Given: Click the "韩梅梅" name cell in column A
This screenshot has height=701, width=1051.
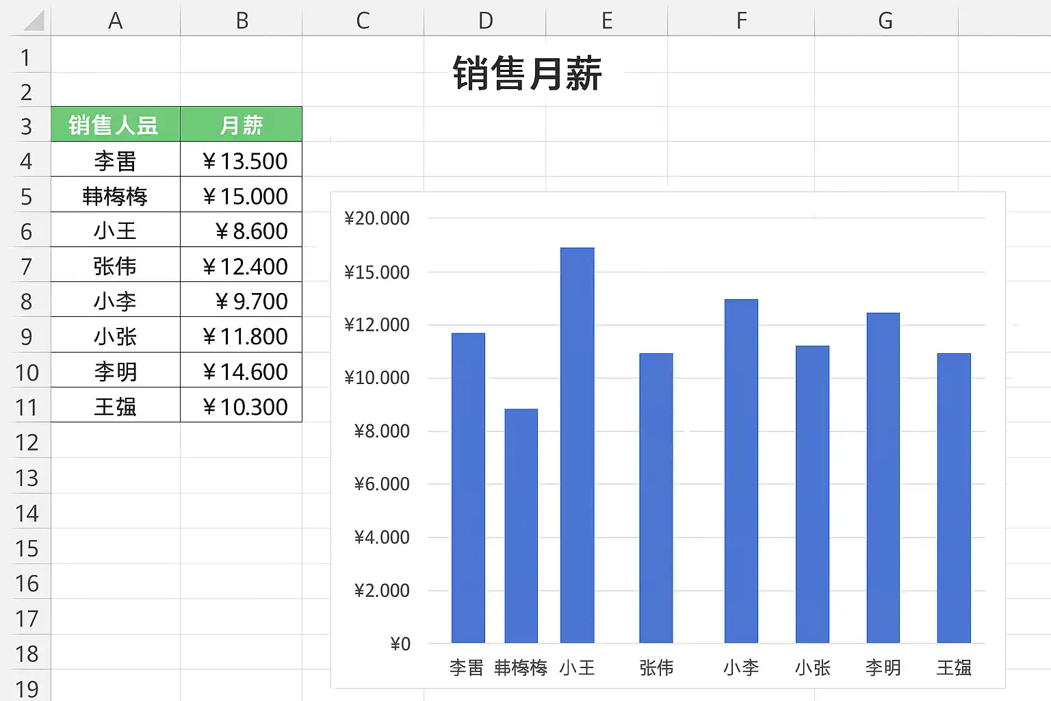Looking at the screenshot, I should tap(116, 196).
